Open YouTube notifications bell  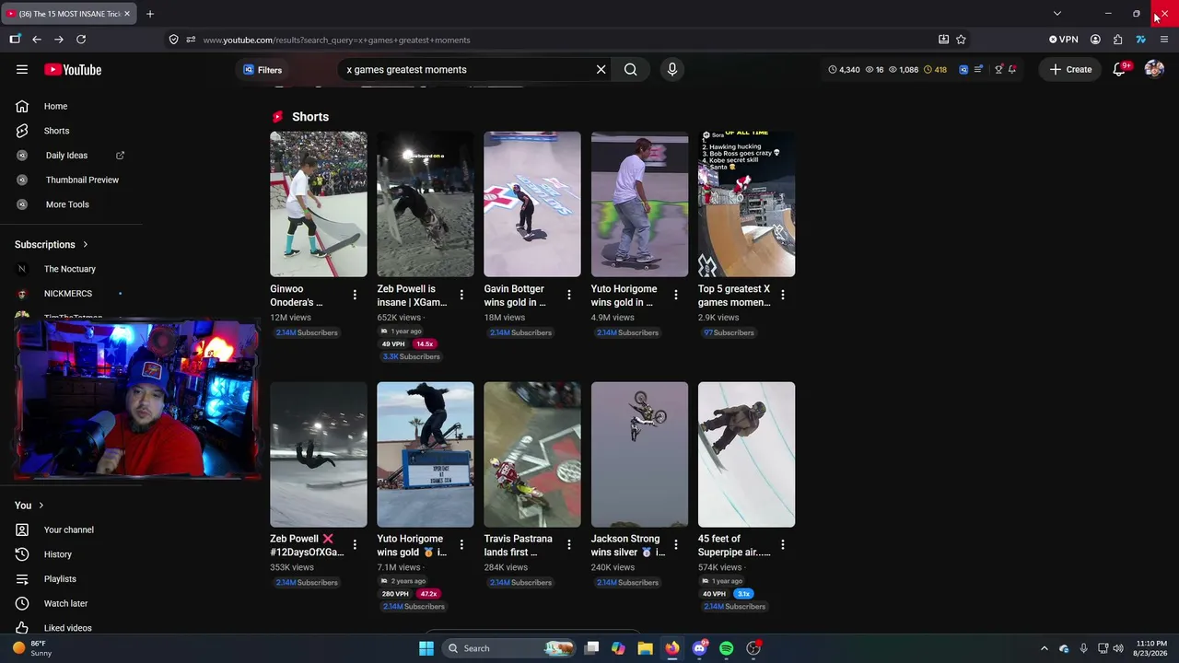(1120, 69)
